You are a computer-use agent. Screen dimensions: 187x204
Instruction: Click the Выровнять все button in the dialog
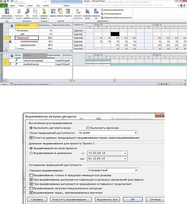coord(107,199)
